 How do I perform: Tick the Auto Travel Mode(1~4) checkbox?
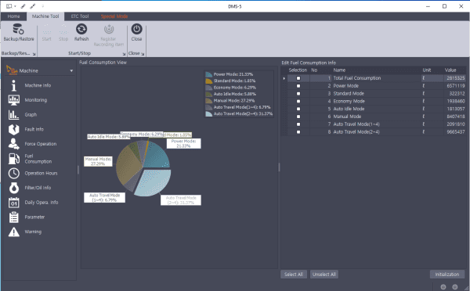click(x=298, y=124)
